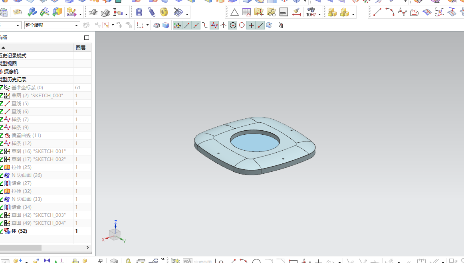Select 偏置曲线 (11) tree item
This screenshot has height=263, width=464.
point(26,135)
